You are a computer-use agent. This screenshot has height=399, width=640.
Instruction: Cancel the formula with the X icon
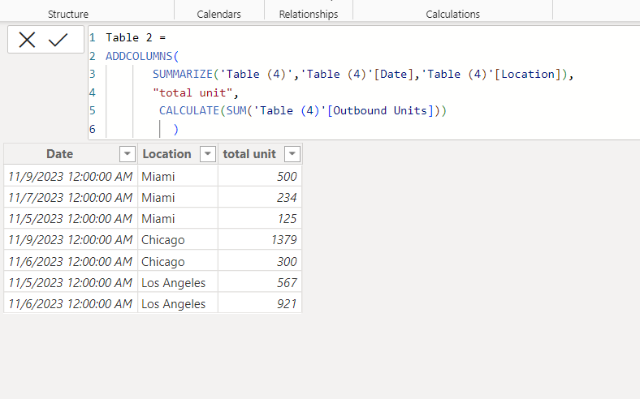(27, 40)
